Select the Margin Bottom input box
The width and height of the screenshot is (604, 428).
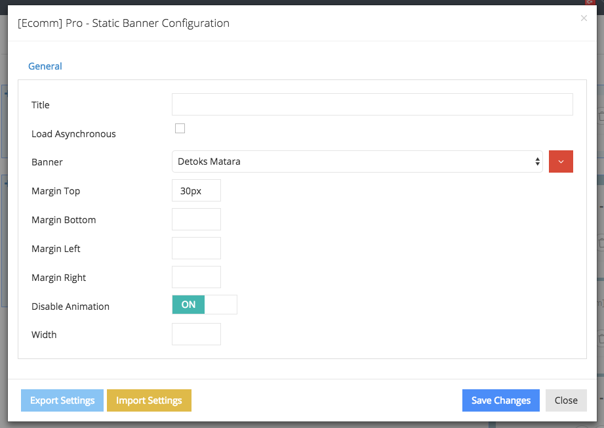196,219
